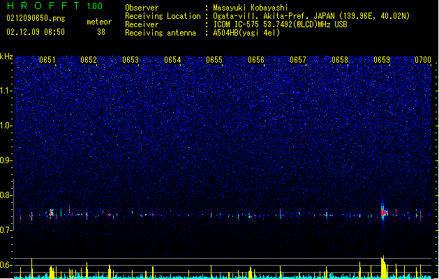Image resolution: width=439 pixels, height=279 pixels.
Task: Click the meteor count label
Action: [99, 22]
